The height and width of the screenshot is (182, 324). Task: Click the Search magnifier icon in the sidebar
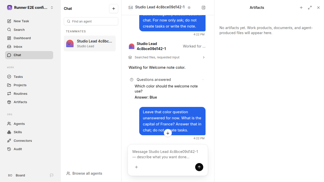pyautogui.click(x=9, y=30)
